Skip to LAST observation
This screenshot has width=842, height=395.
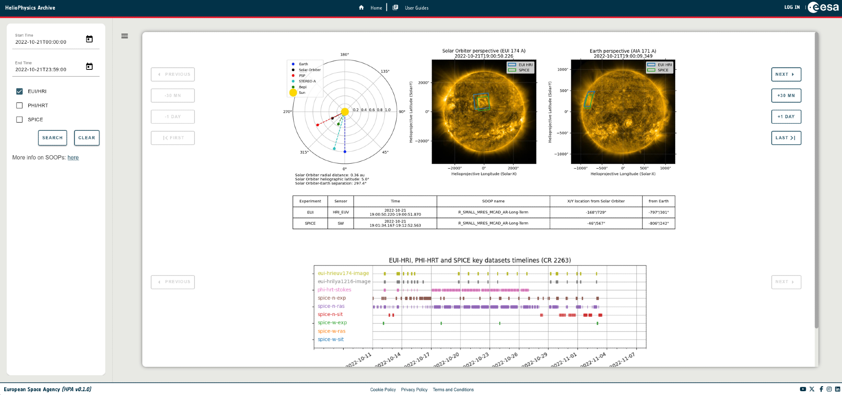point(786,138)
